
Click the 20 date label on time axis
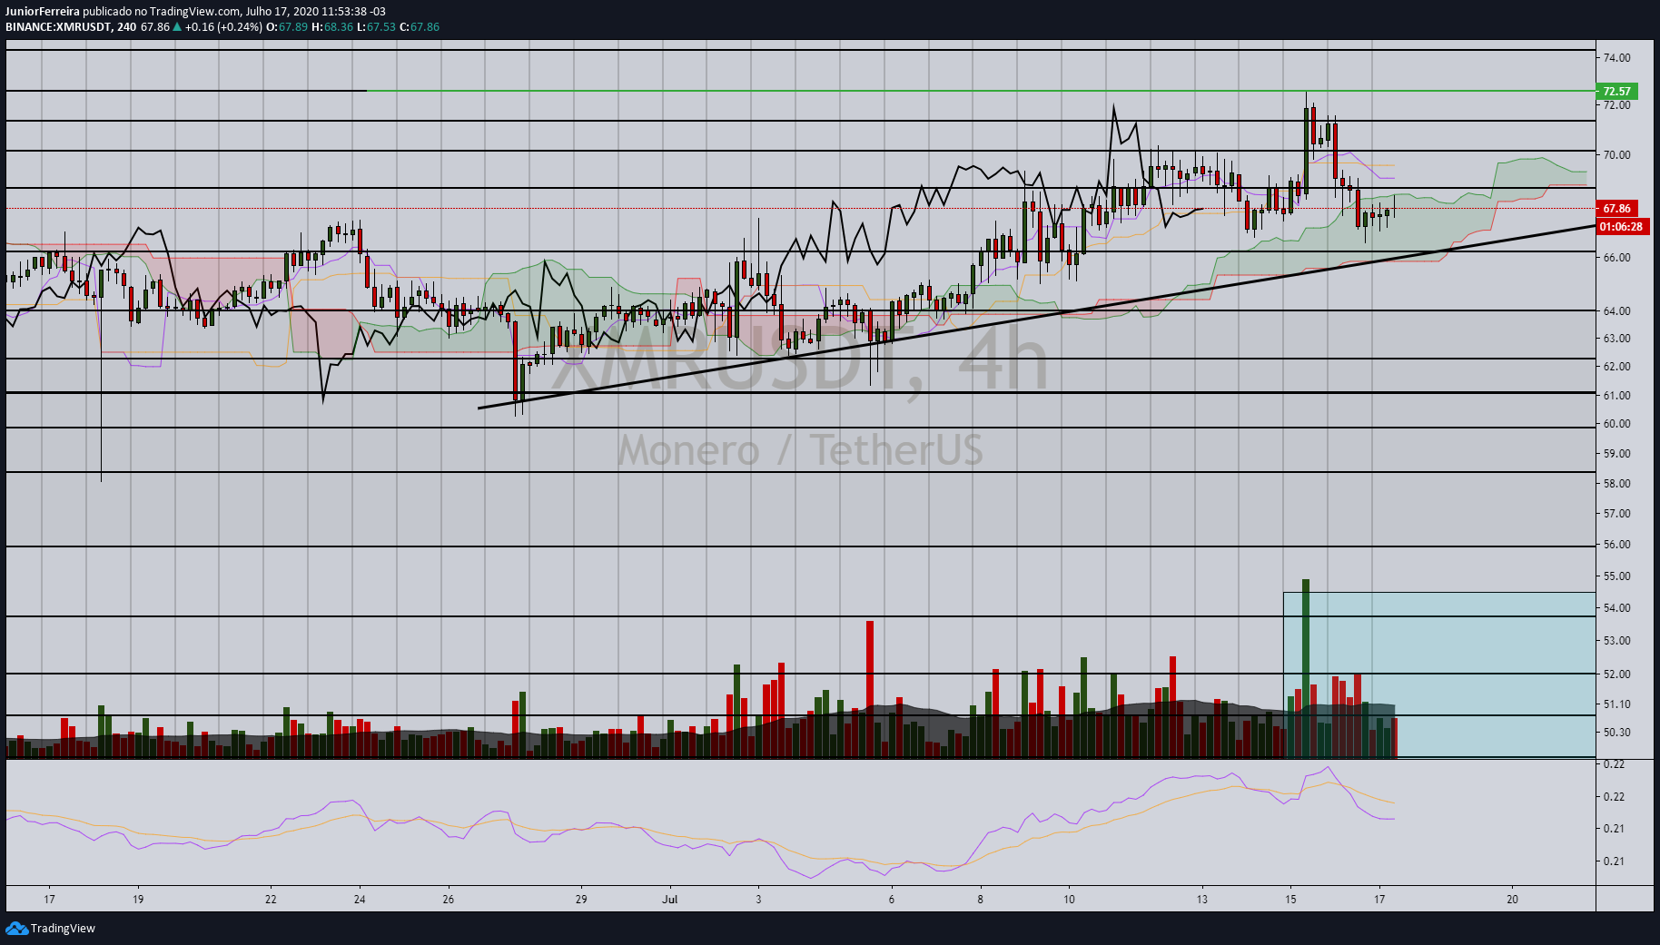1512,899
